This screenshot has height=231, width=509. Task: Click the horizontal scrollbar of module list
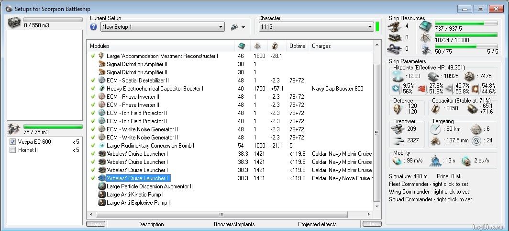coord(221,214)
